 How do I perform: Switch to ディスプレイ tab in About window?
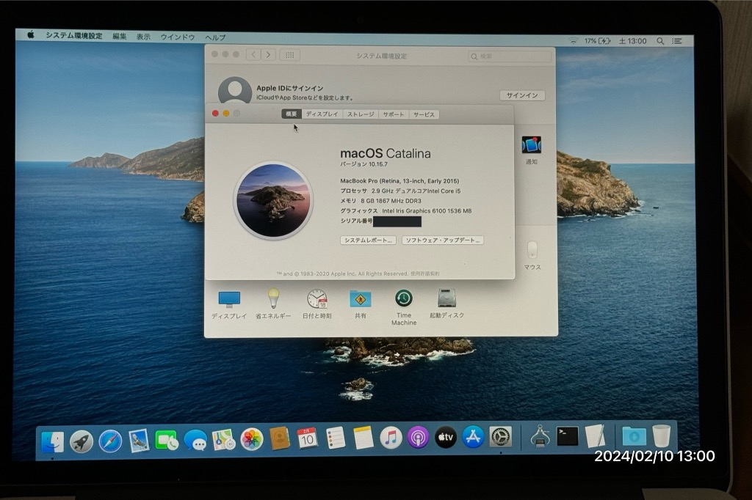pyautogui.click(x=322, y=114)
